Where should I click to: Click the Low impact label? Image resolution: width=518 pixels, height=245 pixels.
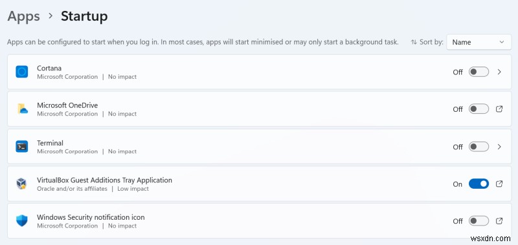(x=133, y=189)
